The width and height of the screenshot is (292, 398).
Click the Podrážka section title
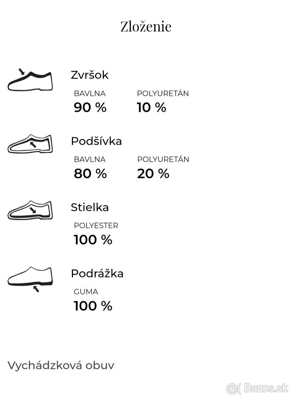click(97, 274)
